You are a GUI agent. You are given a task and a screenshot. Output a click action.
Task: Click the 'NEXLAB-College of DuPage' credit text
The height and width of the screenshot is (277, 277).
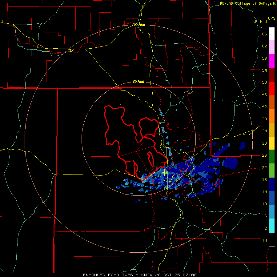point(246,3)
